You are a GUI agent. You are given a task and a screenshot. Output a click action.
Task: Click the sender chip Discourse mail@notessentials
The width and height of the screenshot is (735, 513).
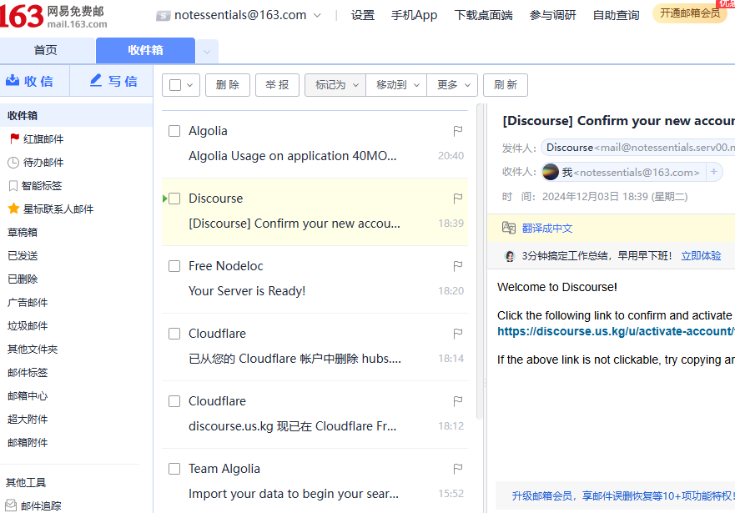(637, 148)
